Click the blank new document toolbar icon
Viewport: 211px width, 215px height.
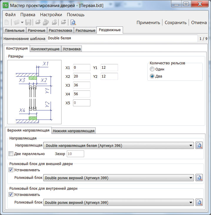click(7, 22)
